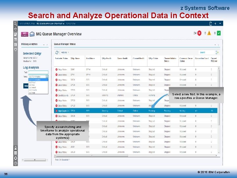Expand the Queue Manager Status panel menu arrow
This screenshot has width=237, height=178.
pyautogui.click(x=215, y=45)
